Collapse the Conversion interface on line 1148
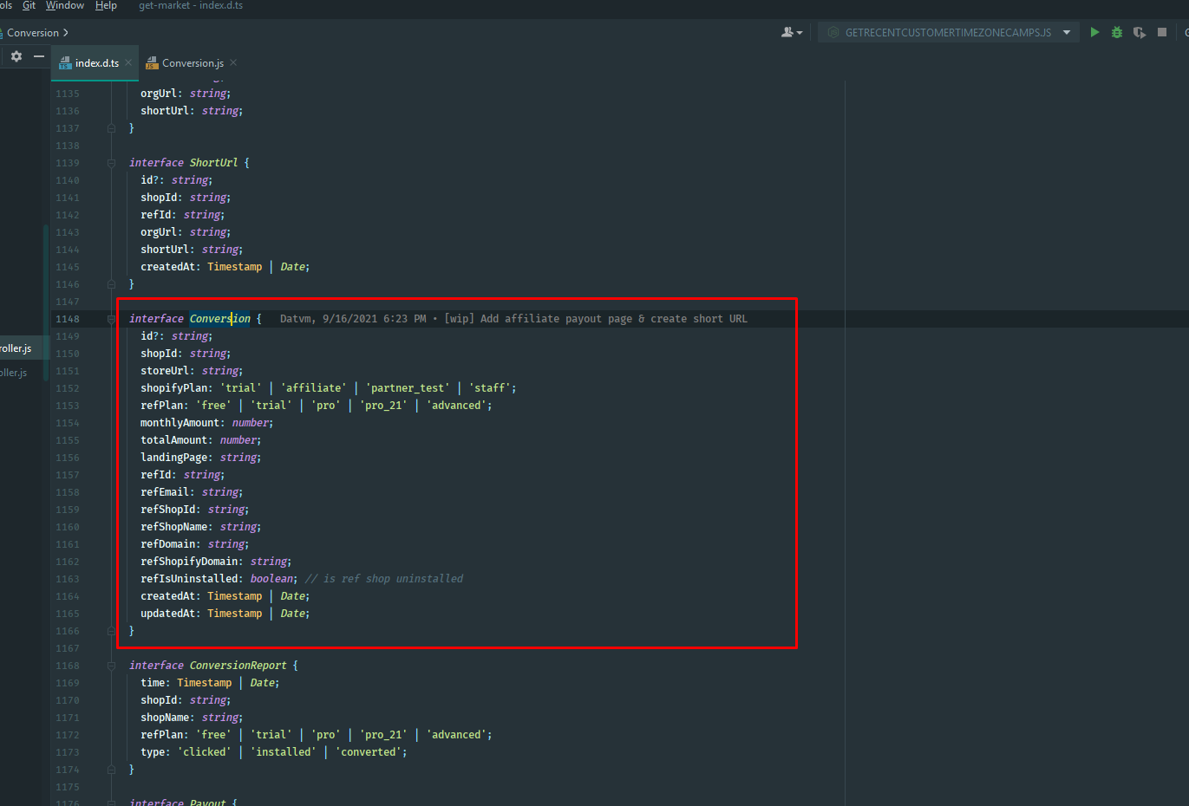The width and height of the screenshot is (1189, 806). (x=111, y=319)
